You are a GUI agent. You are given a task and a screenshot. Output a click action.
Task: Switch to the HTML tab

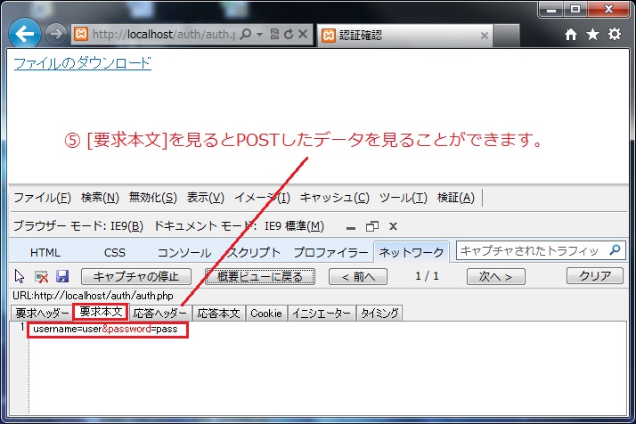[x=45, y=252]
